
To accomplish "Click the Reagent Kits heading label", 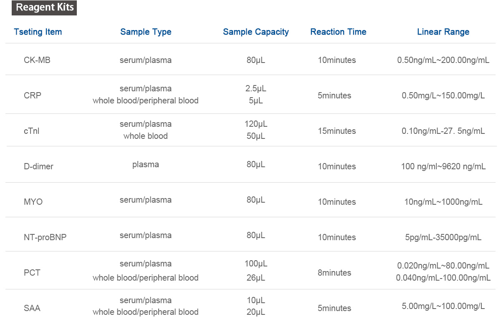I will tap(45, 8).
